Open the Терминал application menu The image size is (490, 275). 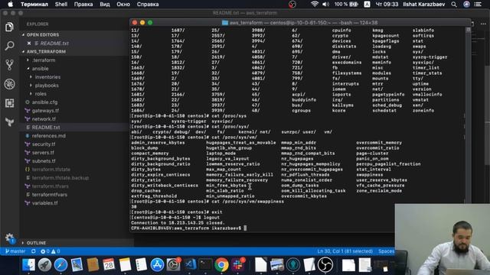tap(34, 5)
